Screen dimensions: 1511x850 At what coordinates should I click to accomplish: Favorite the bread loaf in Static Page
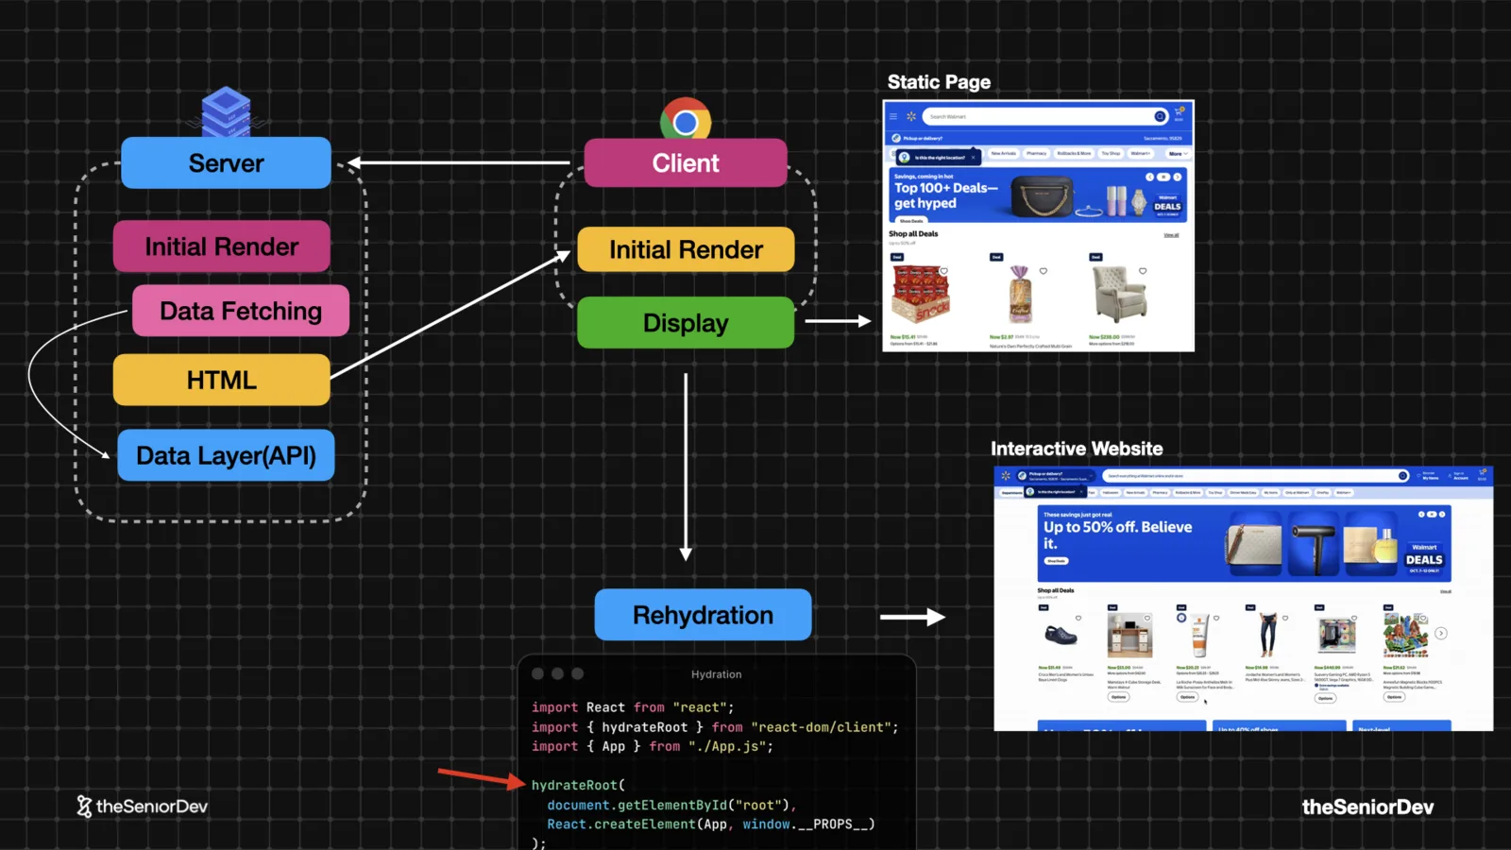click(1044, 271)
